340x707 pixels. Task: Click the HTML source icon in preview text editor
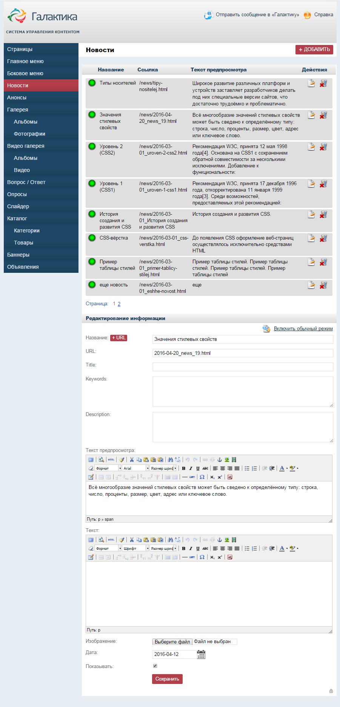pos(111,459)
